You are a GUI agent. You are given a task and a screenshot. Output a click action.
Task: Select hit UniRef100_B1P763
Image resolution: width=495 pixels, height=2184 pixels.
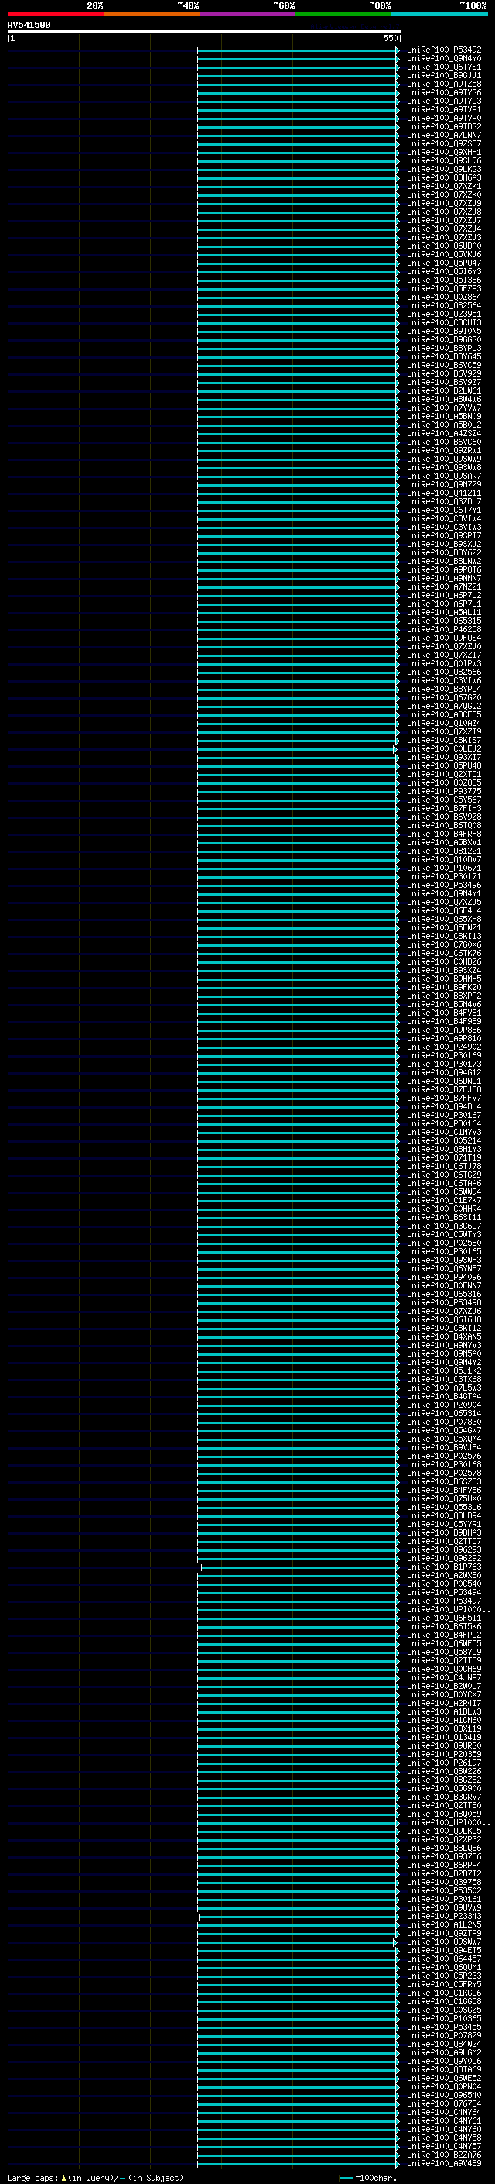443,1567
